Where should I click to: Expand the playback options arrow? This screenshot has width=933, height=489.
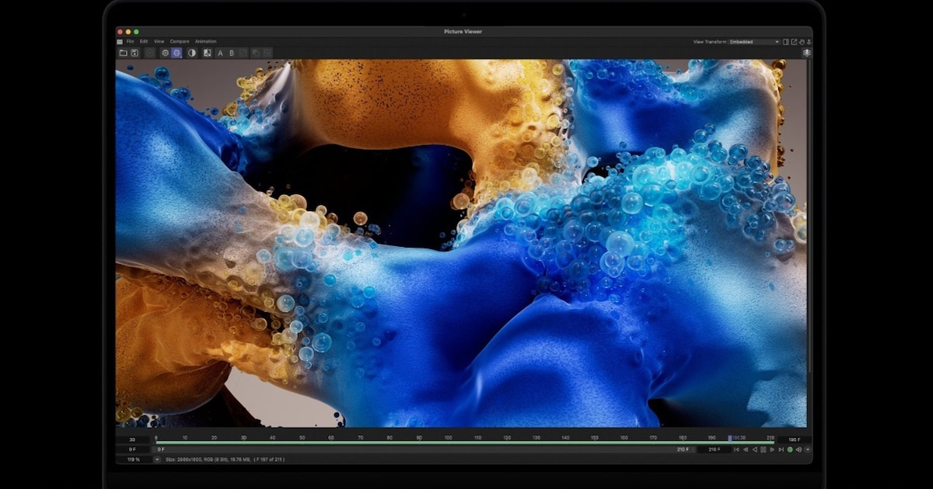click(x=808, y=449)
